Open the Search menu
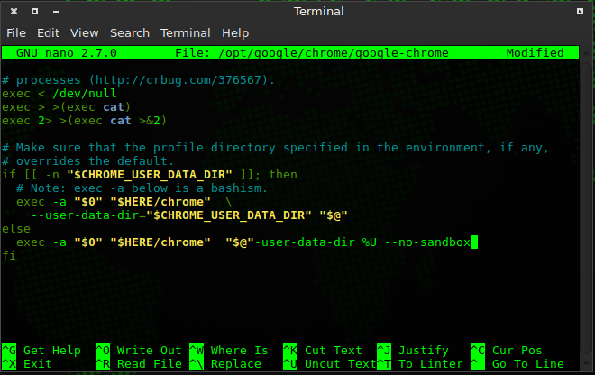This screenshot has width=595, height=375. 130,32
